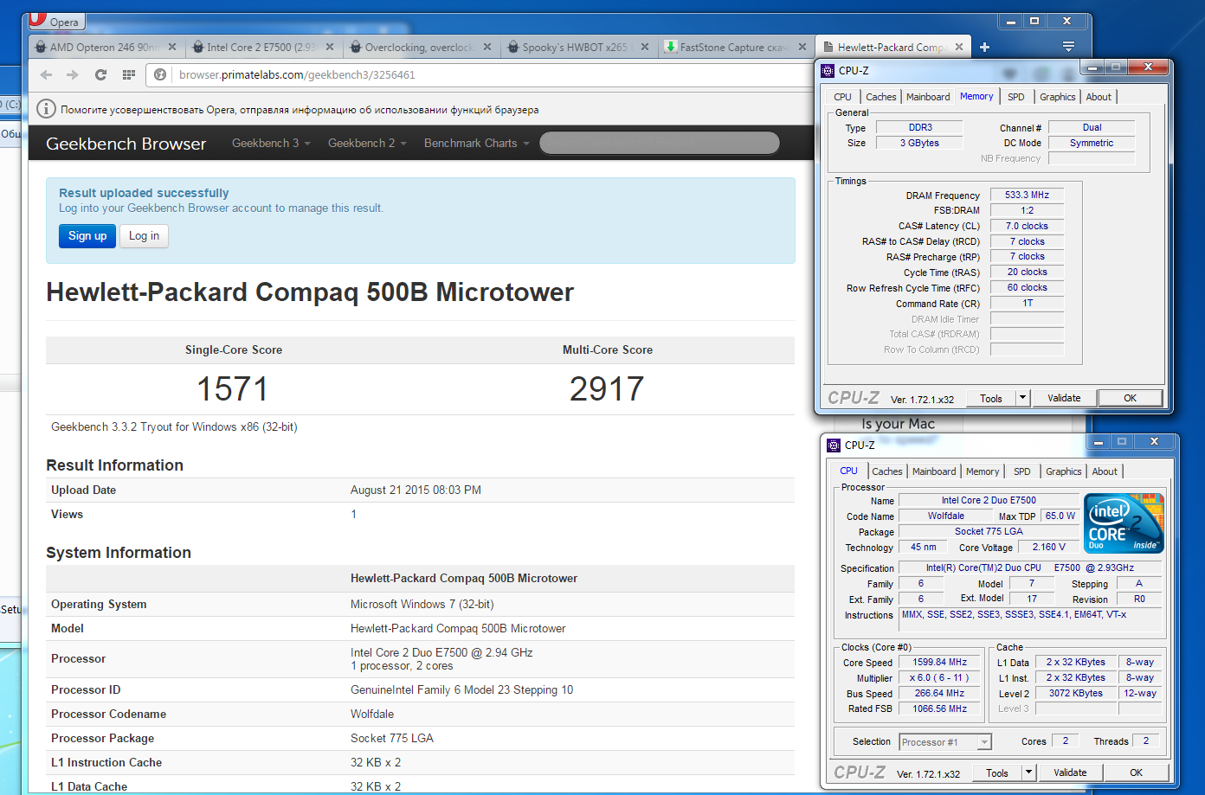Close the Overclocking tab
The image size is (1205, 795).
click(x=487, y=48)
